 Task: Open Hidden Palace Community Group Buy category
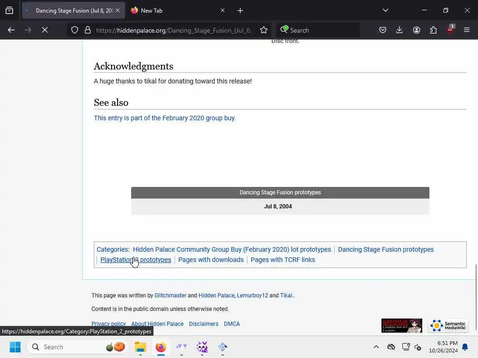[x=232, y=250]
